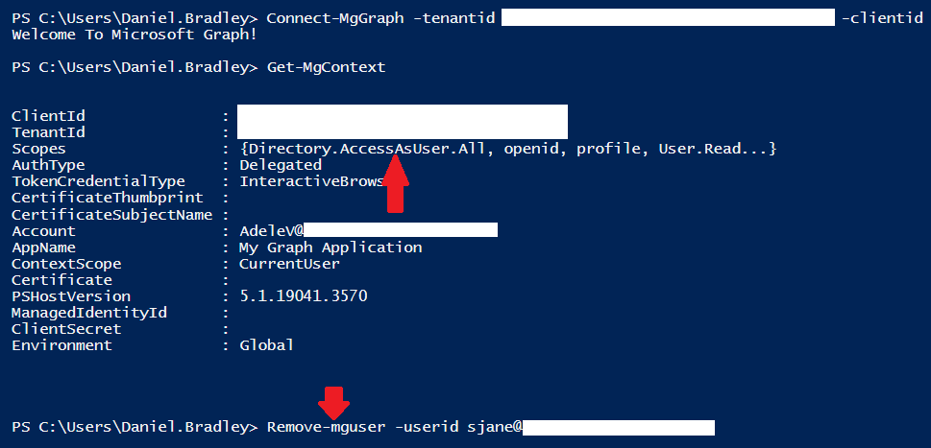Select the PSHostVersion value 5.1.19041.3570
The width and height of the screenshot is (931, 448).
pos(304,296)
